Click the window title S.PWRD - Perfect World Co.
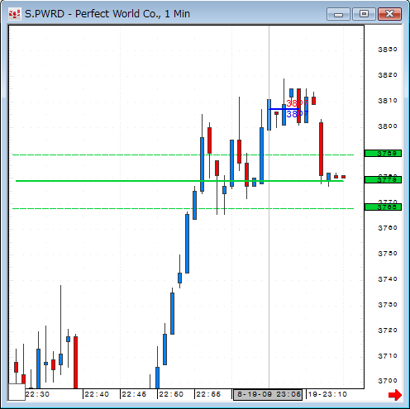The width and height of the screenshot is (410, 409). pyautogui.click(x=107, y=14)
